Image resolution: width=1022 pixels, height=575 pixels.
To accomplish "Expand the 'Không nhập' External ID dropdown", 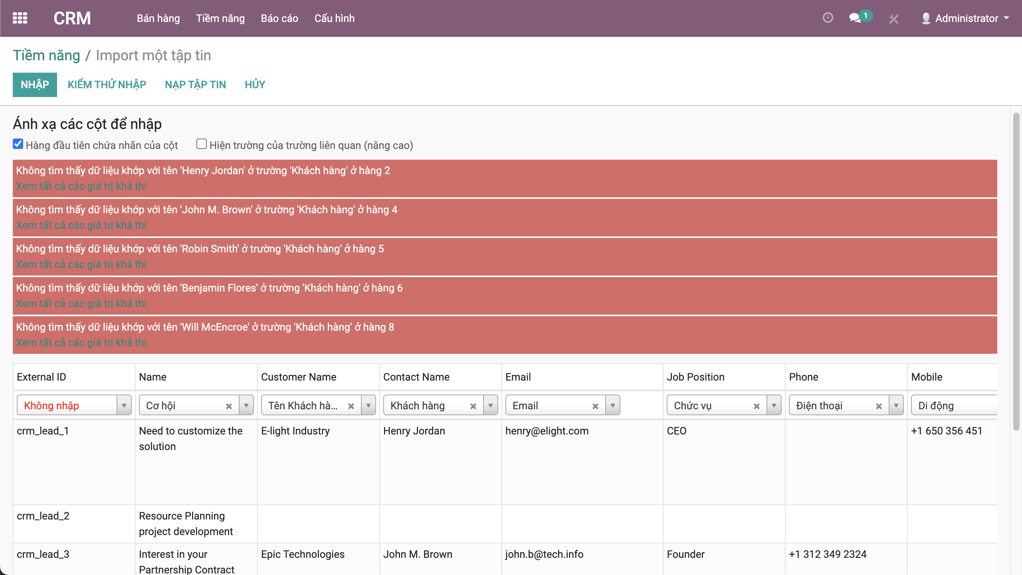I will [x=124, y=406].
